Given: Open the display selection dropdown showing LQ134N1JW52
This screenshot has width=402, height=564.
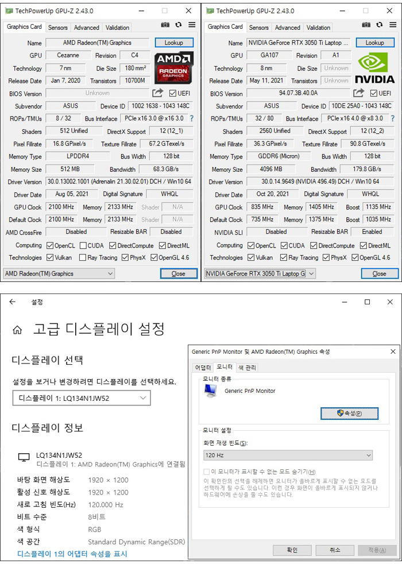Looking at the screenshot, I should (x=82, y=398).
